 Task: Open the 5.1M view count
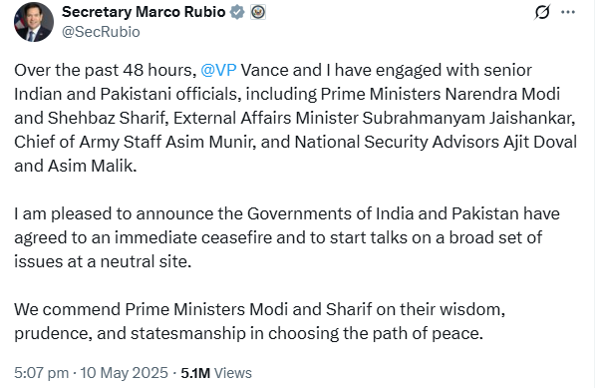[x=195, y=373]
